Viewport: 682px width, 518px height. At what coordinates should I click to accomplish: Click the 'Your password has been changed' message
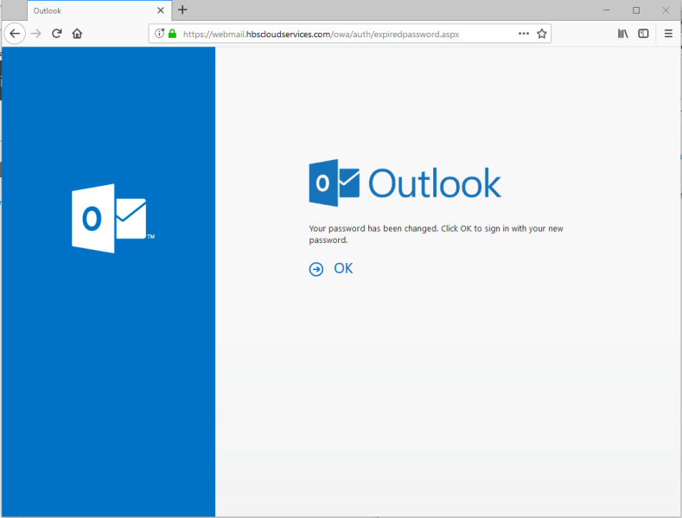pyautogui.click(x=436, y=234)
